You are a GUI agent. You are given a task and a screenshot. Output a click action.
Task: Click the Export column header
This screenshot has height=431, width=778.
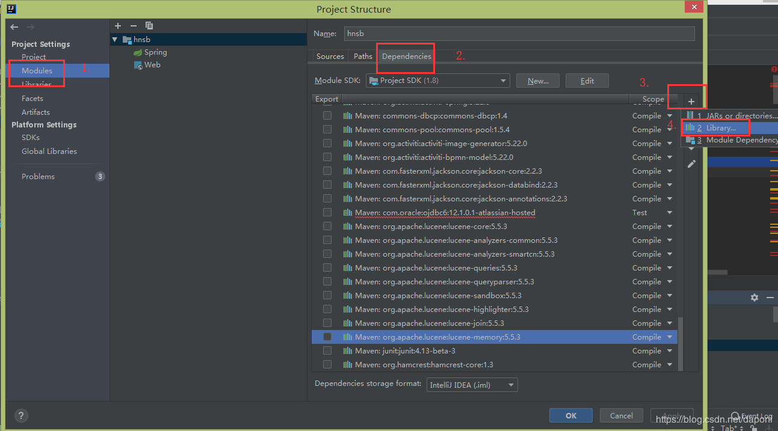[327, 99]
